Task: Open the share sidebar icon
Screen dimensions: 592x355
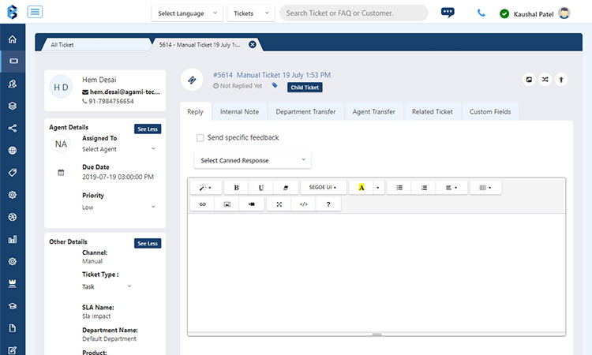Action: [x=13, y=128]
